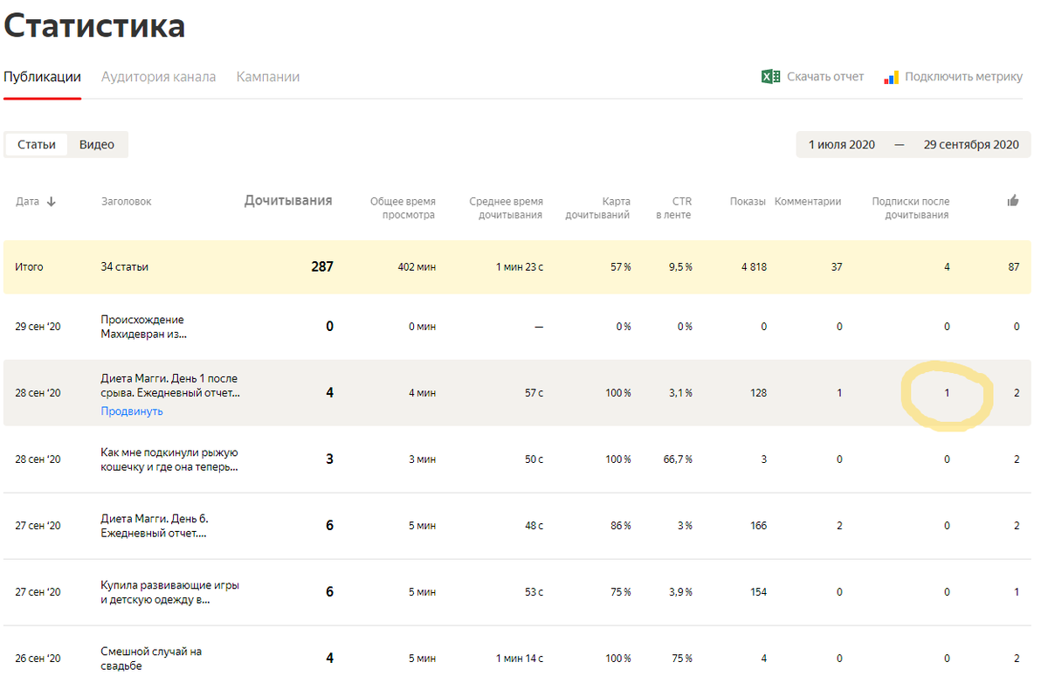Click the Продвинуть link

pos(132,411)
